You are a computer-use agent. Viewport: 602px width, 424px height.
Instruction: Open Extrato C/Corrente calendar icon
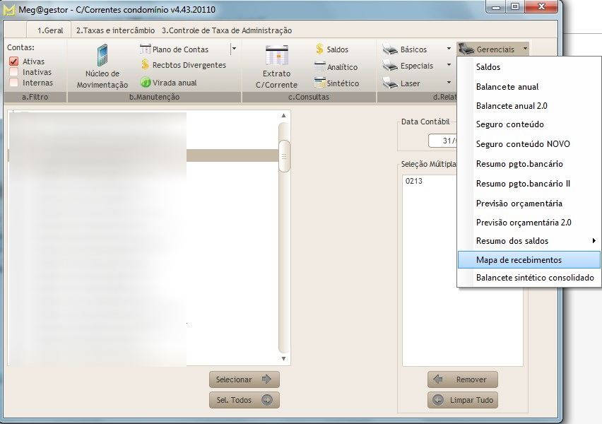click(276, 56)
